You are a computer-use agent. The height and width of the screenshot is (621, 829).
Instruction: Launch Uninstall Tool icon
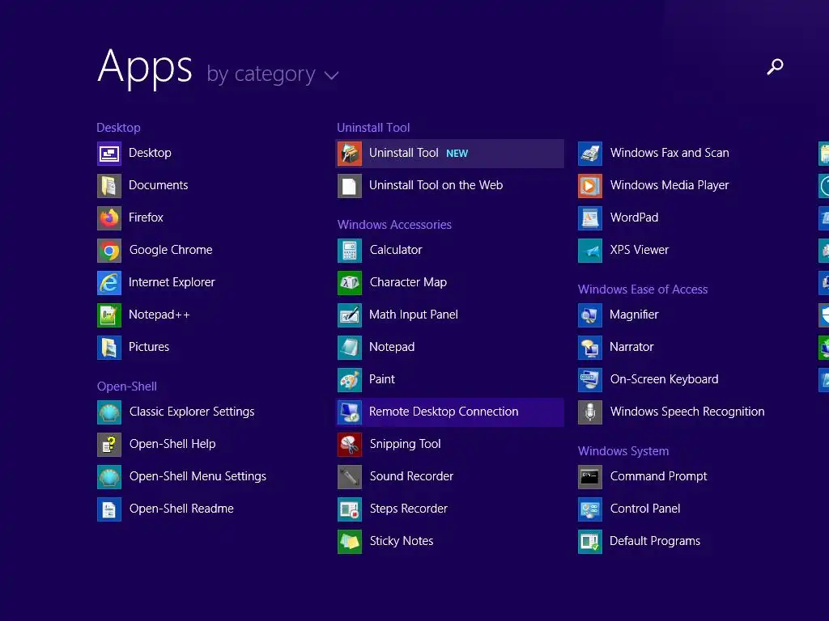350,153
